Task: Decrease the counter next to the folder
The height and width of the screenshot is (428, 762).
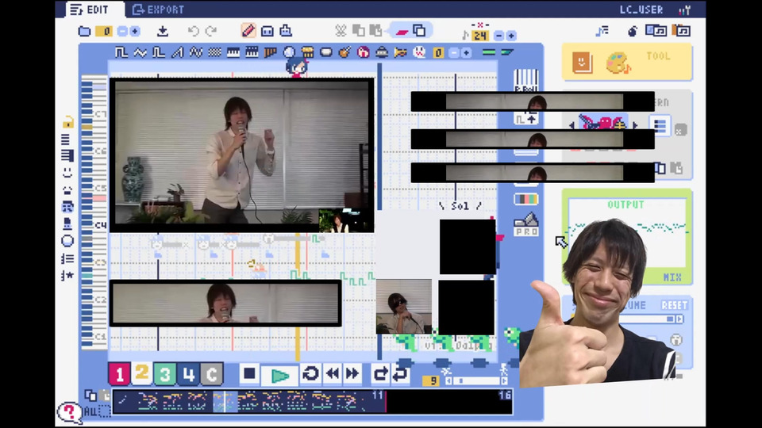Action: 122,32
